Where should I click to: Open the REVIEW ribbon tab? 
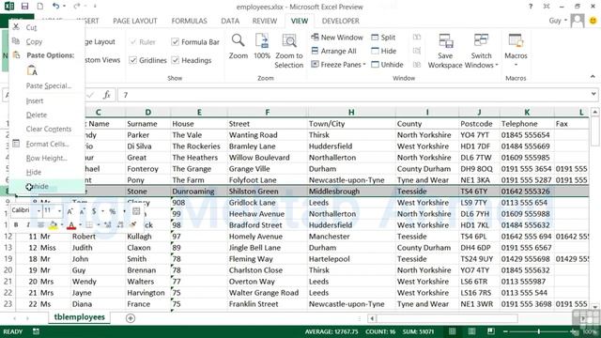click(x=265, y=21)
